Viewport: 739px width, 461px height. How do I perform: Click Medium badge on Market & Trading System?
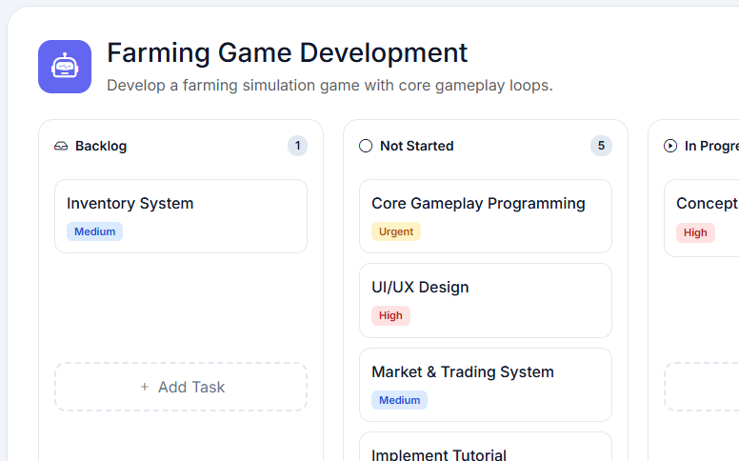point(399,400)
